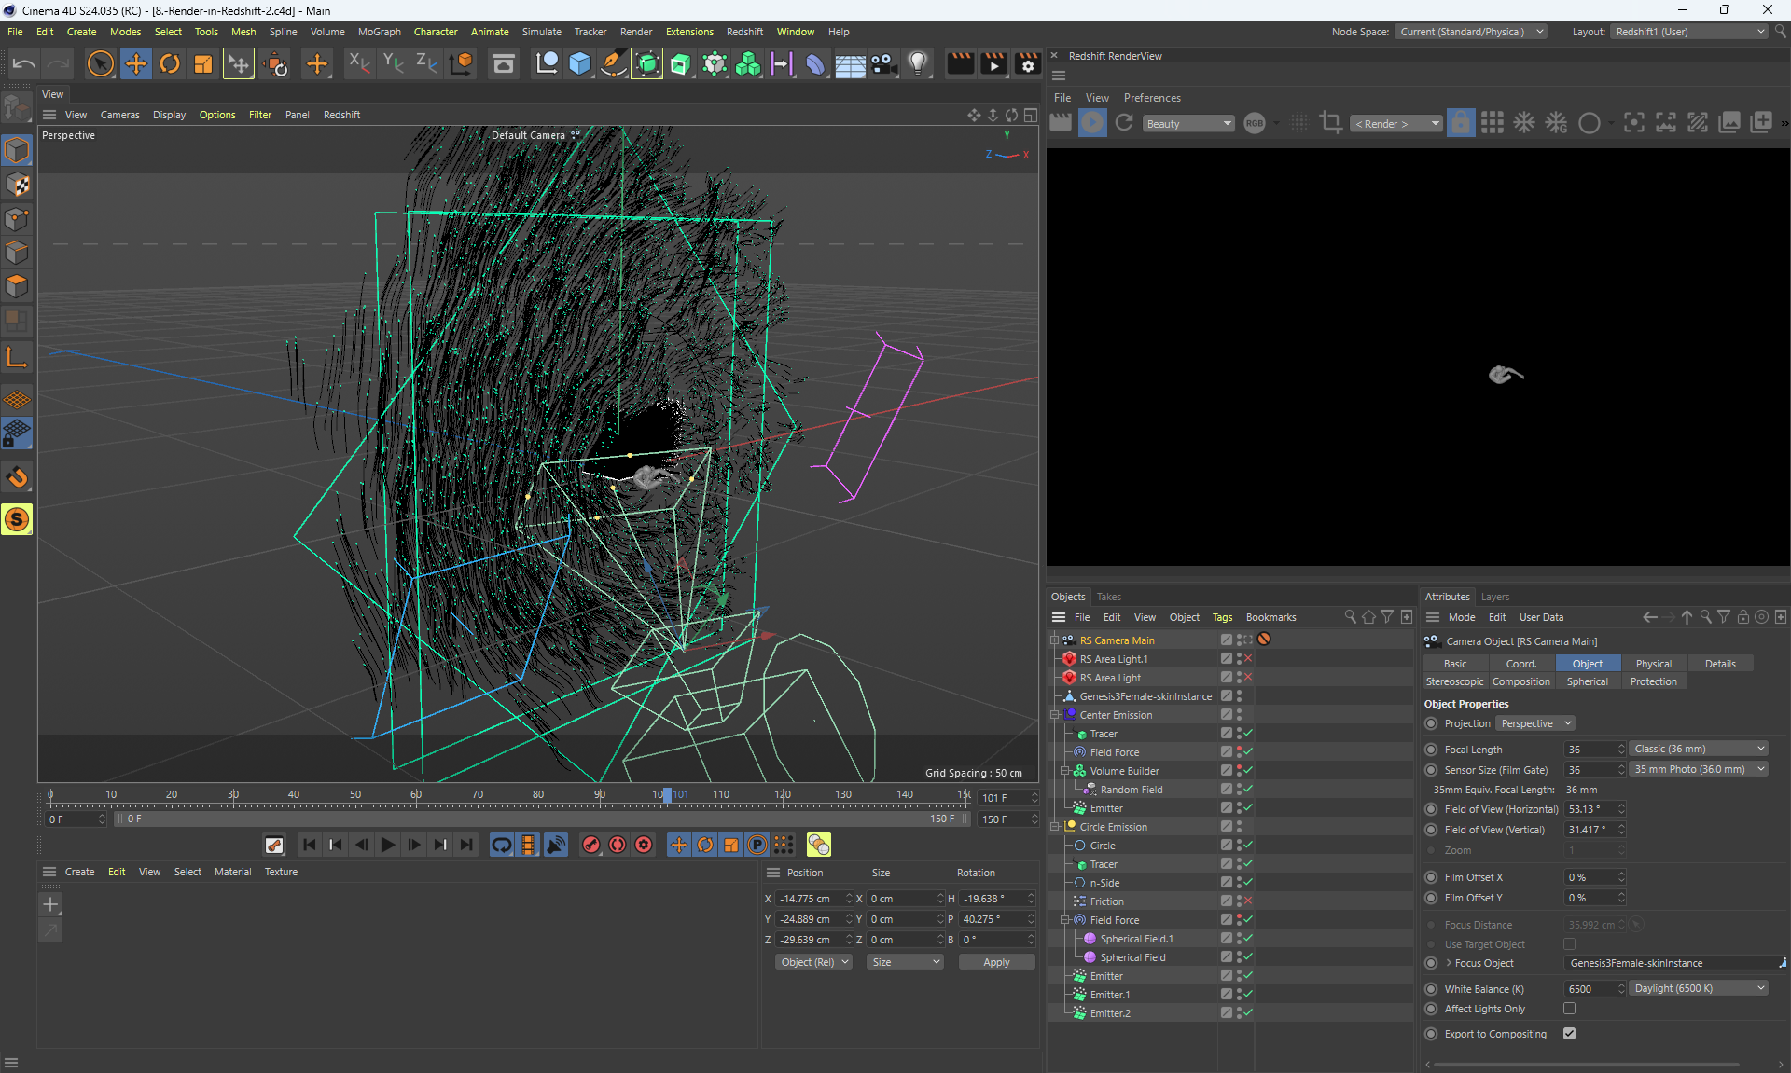Screen dimensions: 1791x1073
Task: Open the Beauty AOV dropdown
Action: pos(1188,123)
